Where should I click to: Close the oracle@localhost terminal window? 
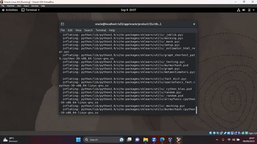[x=194, y=24]
